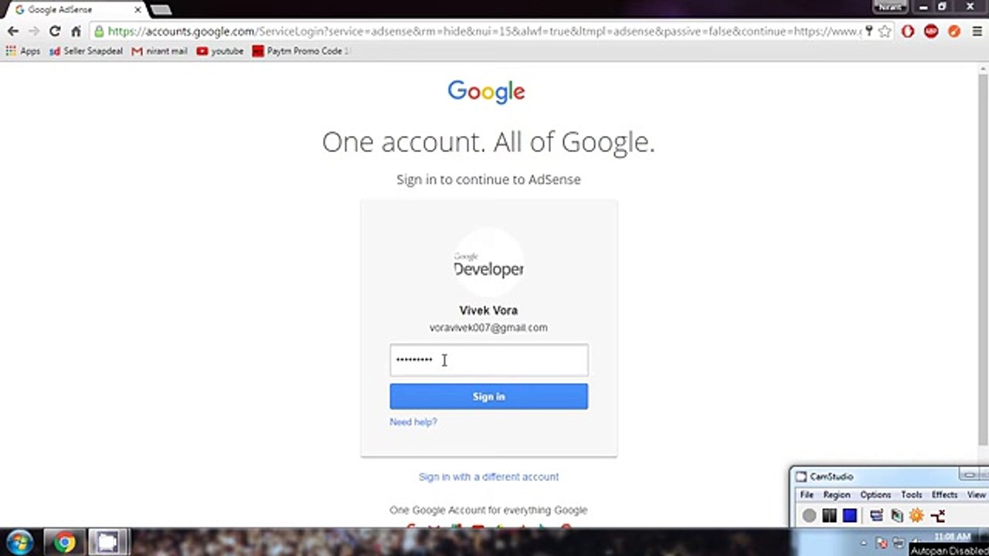Image resolution: width=989 pixels, height=556 pixels.
Task: Click the orange extension icon in toolbar
Action: [954, 32]
